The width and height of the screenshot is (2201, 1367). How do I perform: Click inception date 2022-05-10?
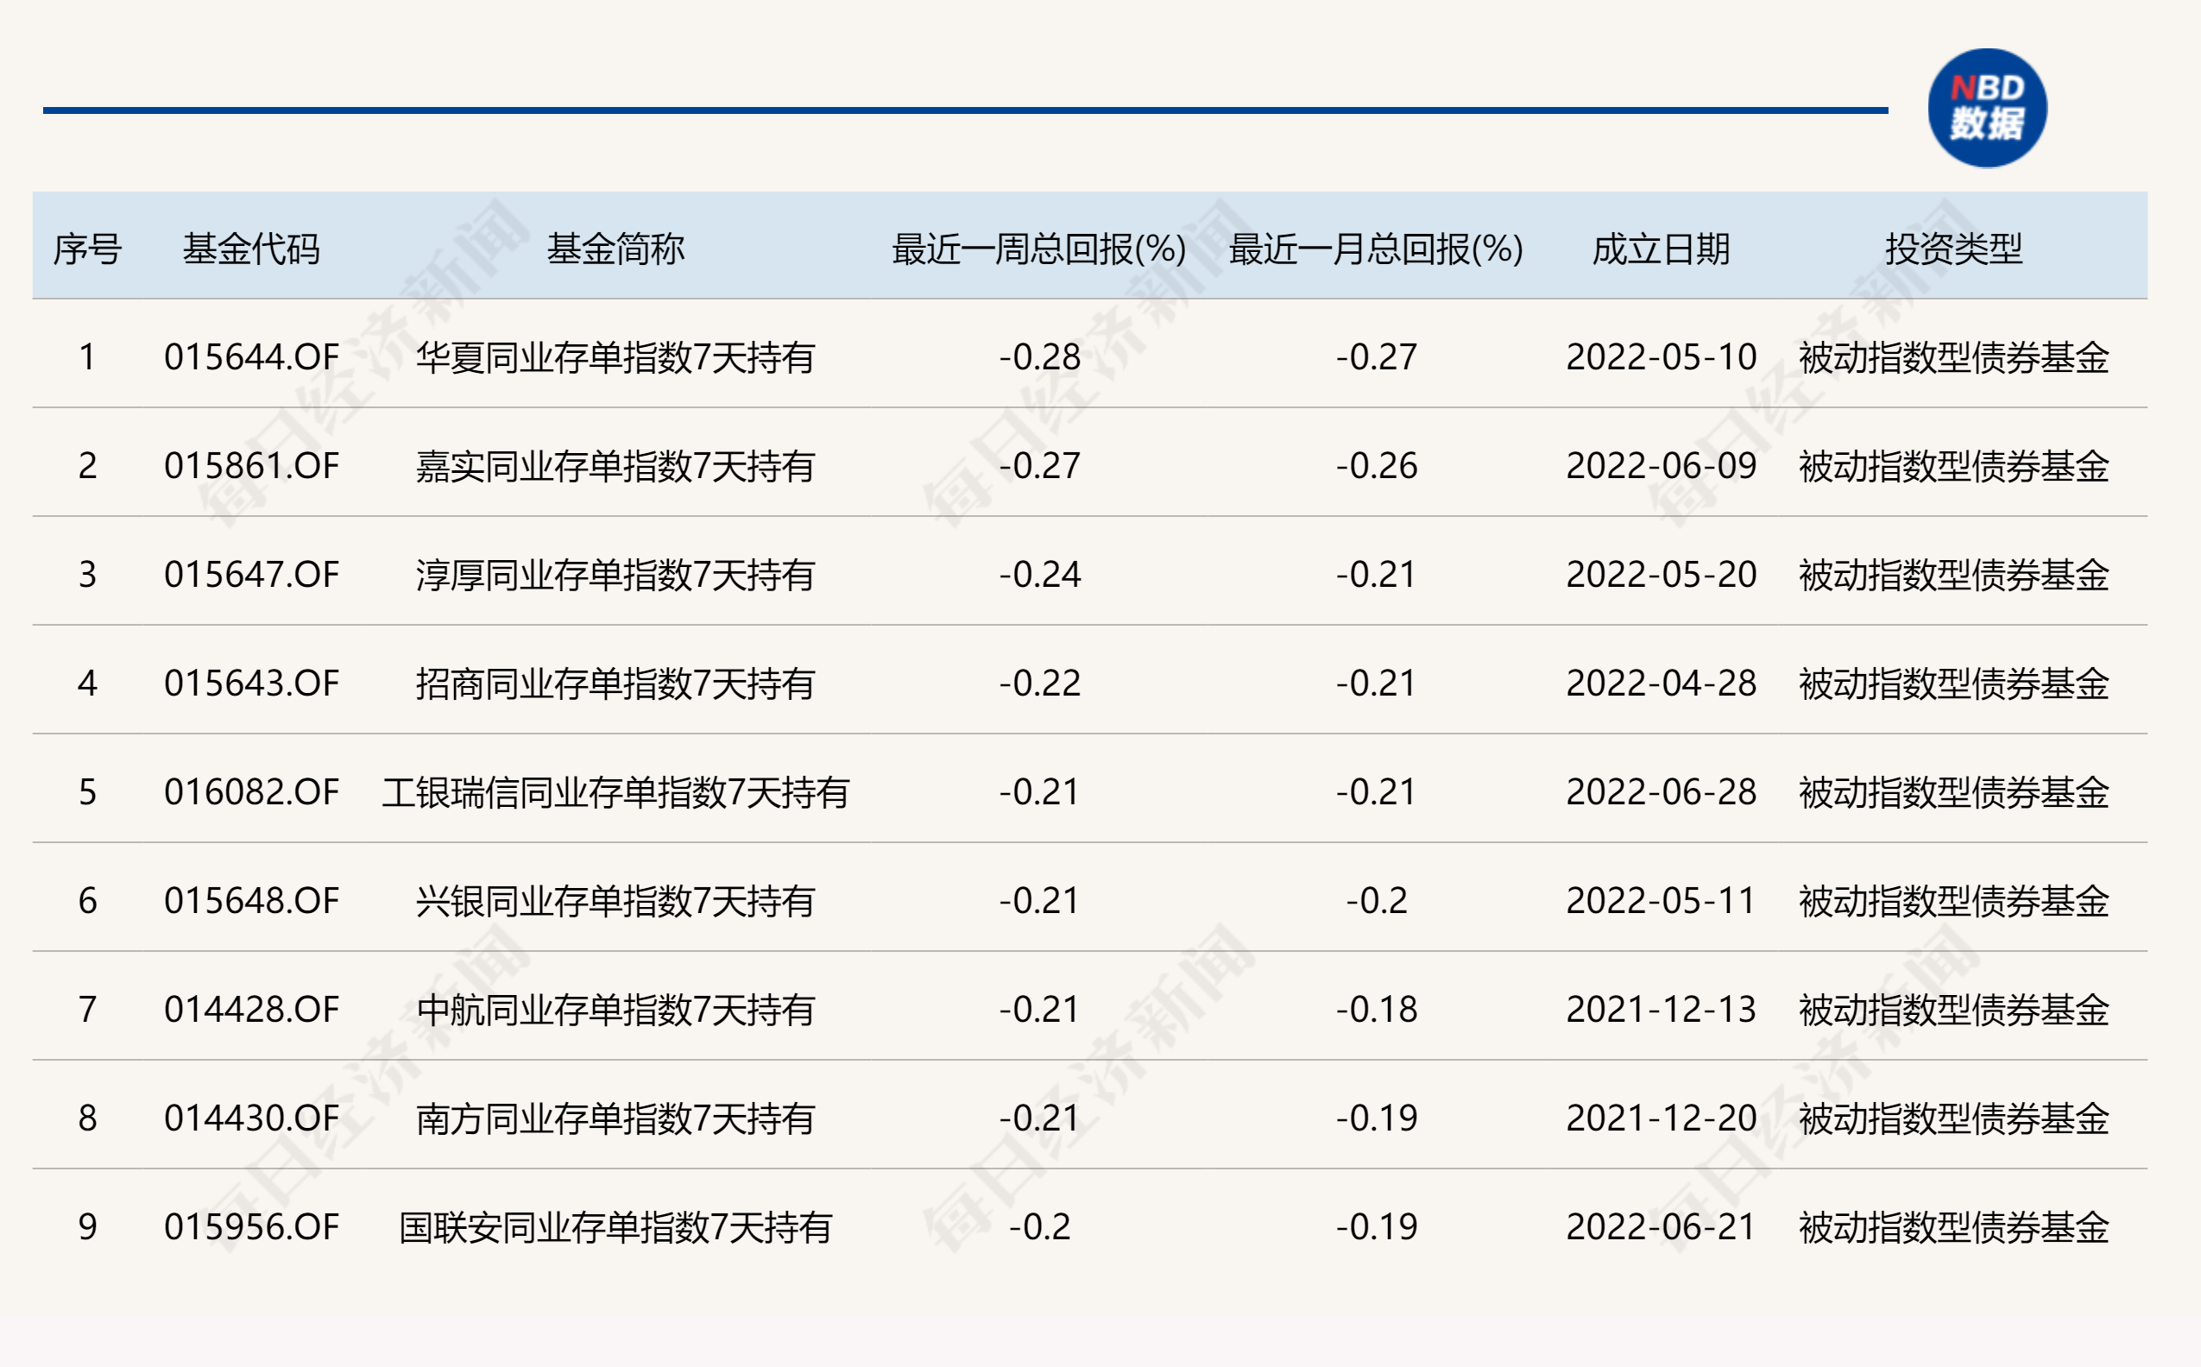pyautogui.click(x=1662, y=357)
